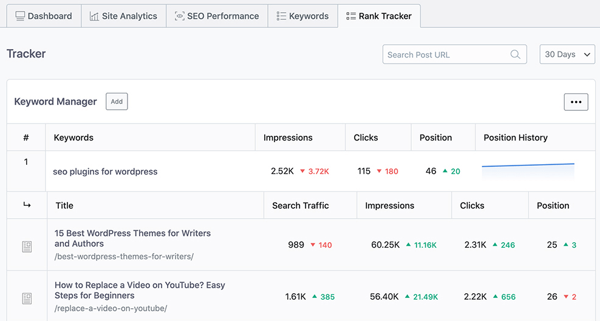Open 'How to Replace a Video on YouTube' post

tap(140, 290)
